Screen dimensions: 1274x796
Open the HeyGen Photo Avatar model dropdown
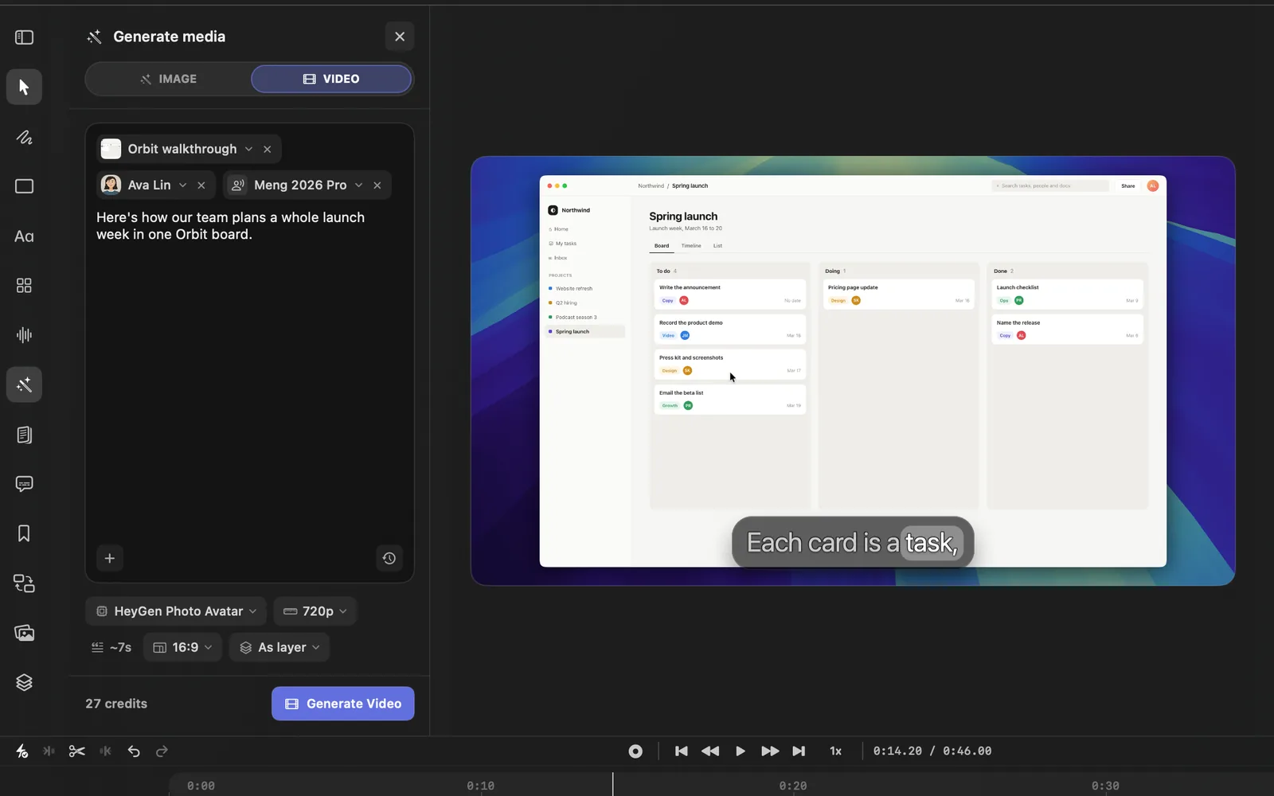tap(176, 611)
